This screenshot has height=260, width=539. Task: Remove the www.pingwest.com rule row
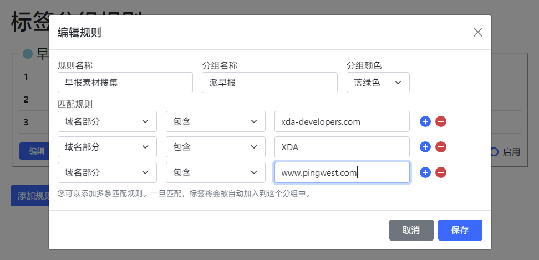pyautogui.click(x=441, y=172)
